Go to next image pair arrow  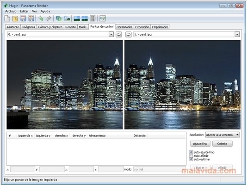[x=129, y=34]
